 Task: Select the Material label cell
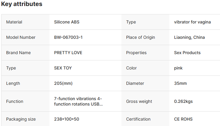14,22
